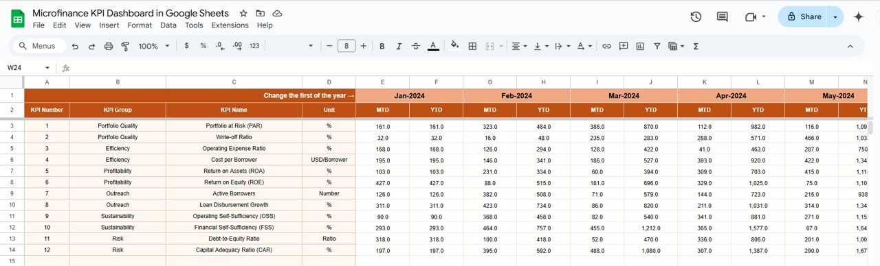The image size is (880, 266).
Task: Open the Extensions menu
Action: [230, 25]
